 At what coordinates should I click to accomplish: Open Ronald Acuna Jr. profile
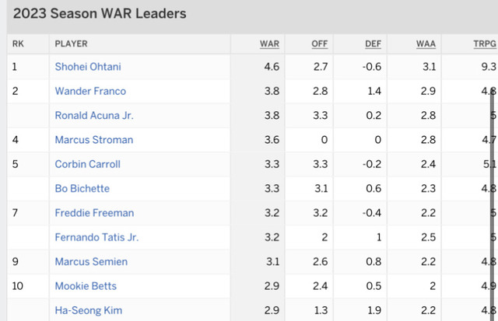click(94, 116)
